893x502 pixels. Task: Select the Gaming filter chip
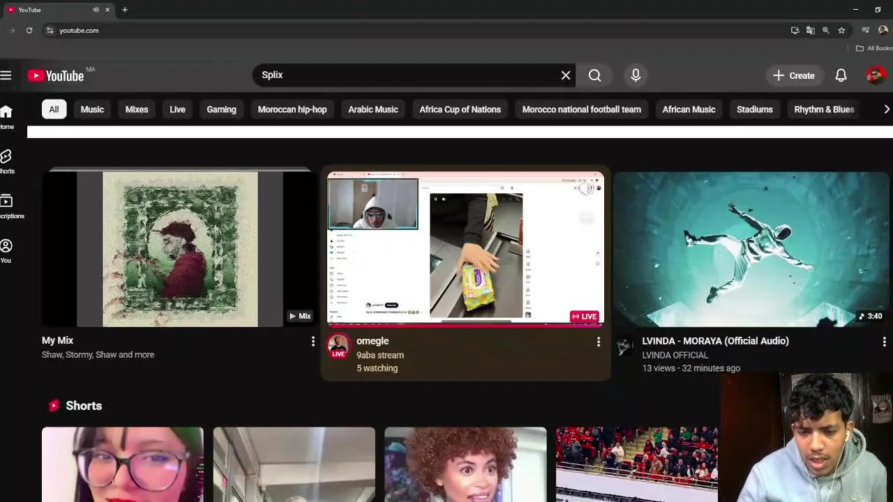pos(221,109)
